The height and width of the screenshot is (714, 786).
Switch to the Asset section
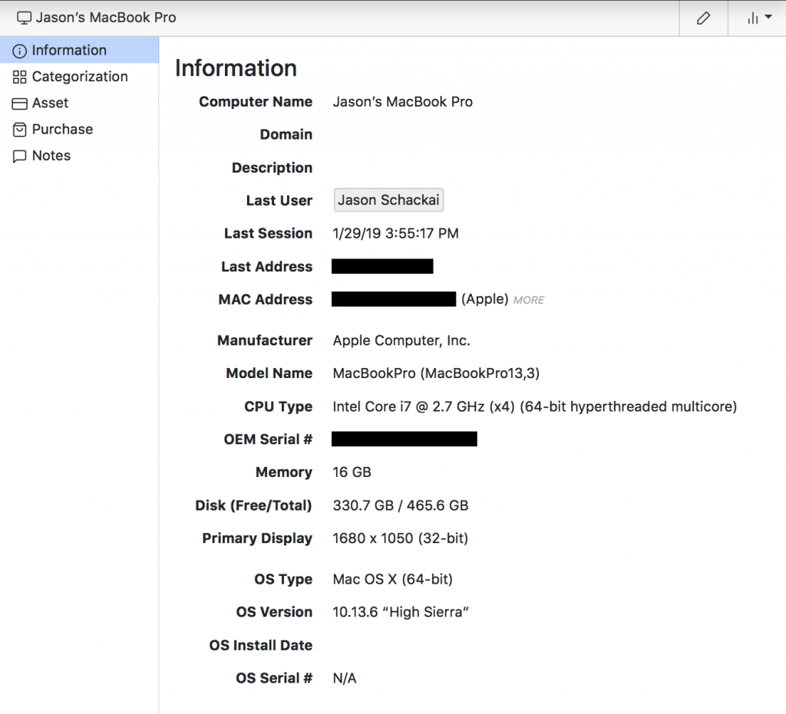(79, 103)
